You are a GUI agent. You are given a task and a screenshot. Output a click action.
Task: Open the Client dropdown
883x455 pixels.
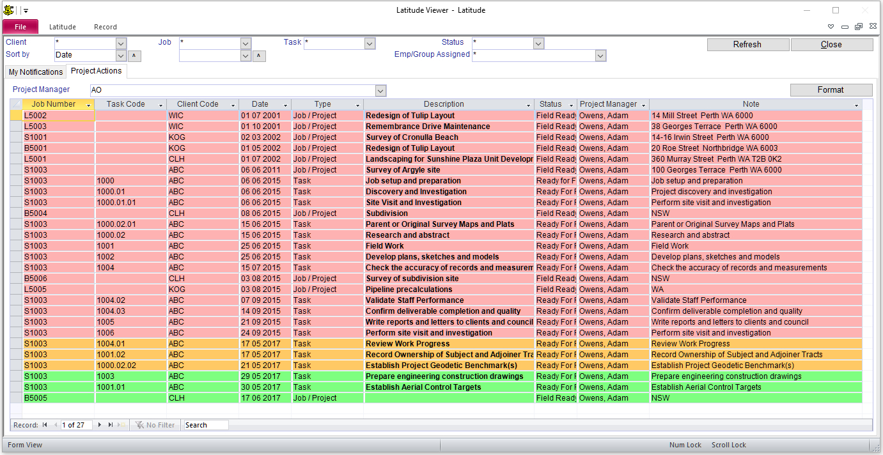click(121, 43)
